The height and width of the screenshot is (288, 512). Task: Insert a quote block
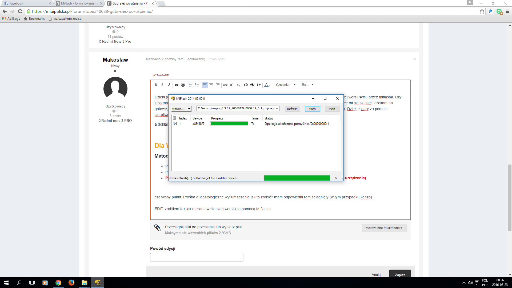pos(259,85)
